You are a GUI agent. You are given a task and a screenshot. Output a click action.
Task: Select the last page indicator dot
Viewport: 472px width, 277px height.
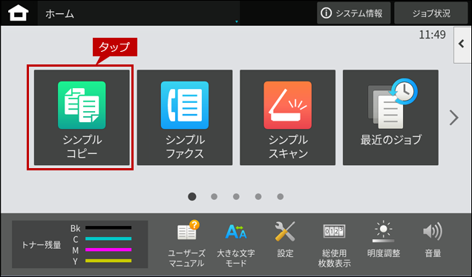tap(281, 196)
